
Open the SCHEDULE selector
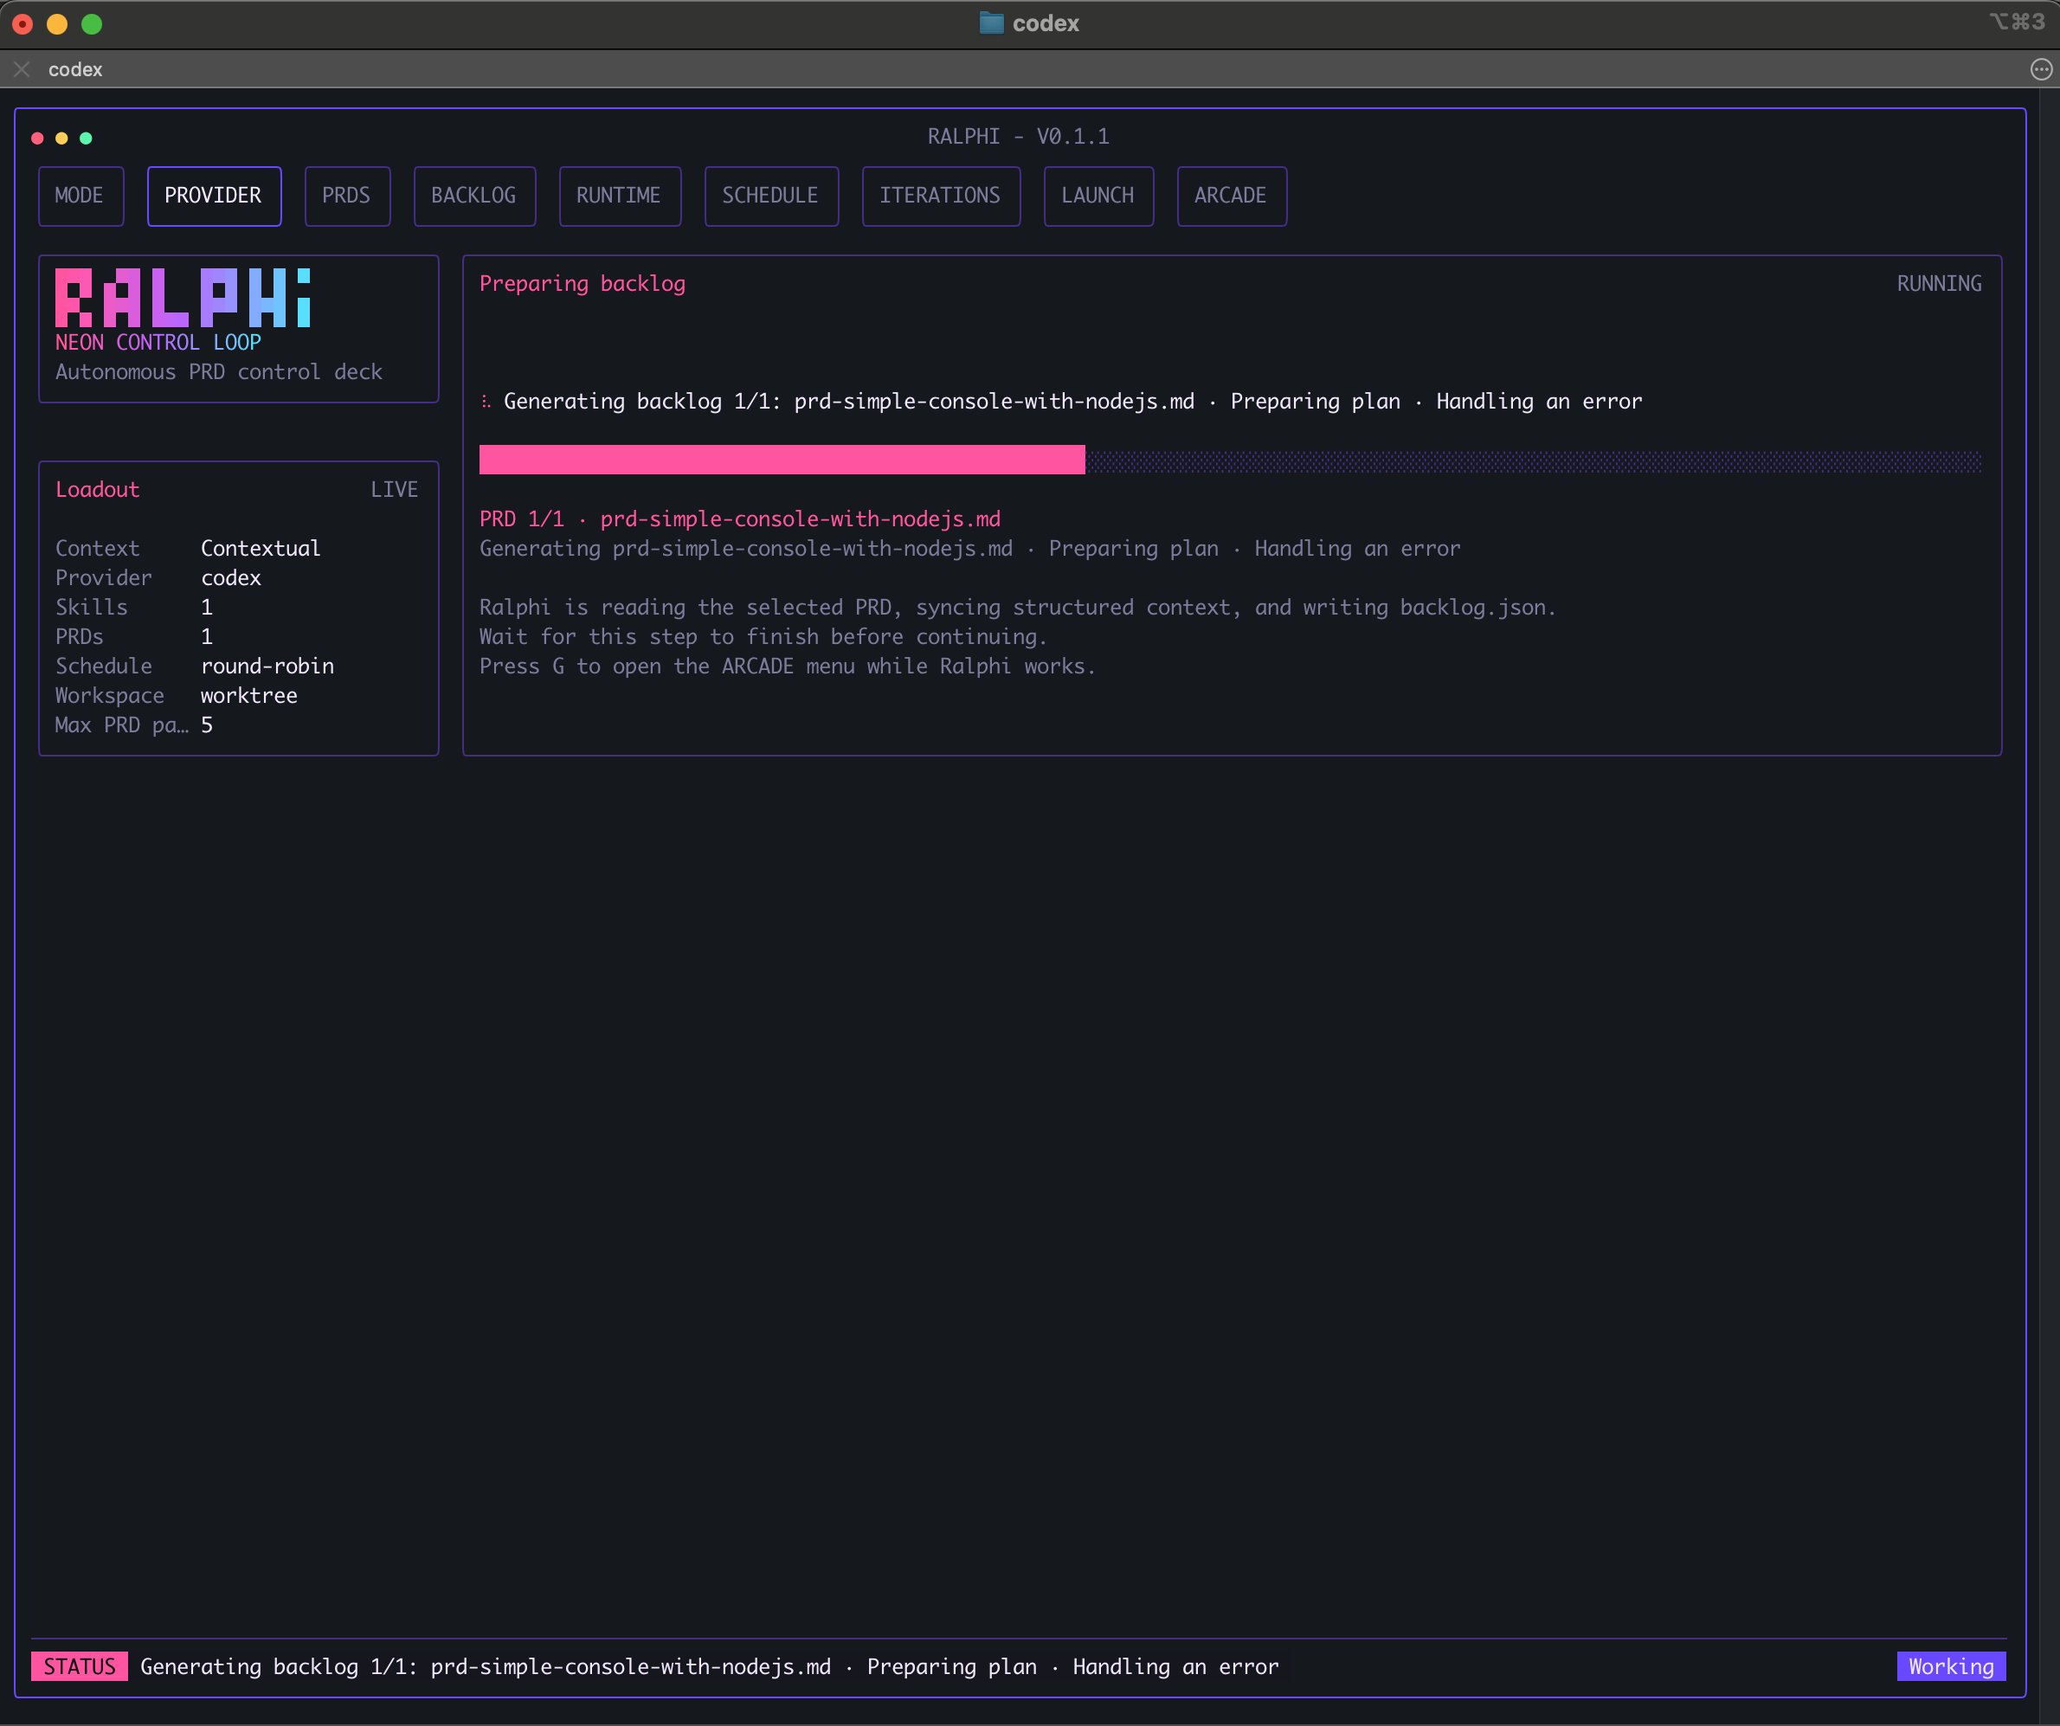[771, 196]
